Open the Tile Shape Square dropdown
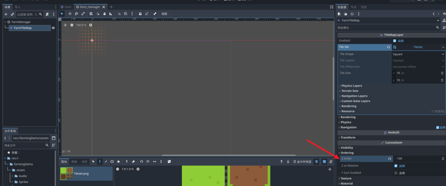Screen dimensions: 446x186 tap(418, 54)
